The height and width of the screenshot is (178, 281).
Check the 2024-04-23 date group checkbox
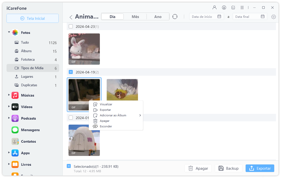point(71,26)
